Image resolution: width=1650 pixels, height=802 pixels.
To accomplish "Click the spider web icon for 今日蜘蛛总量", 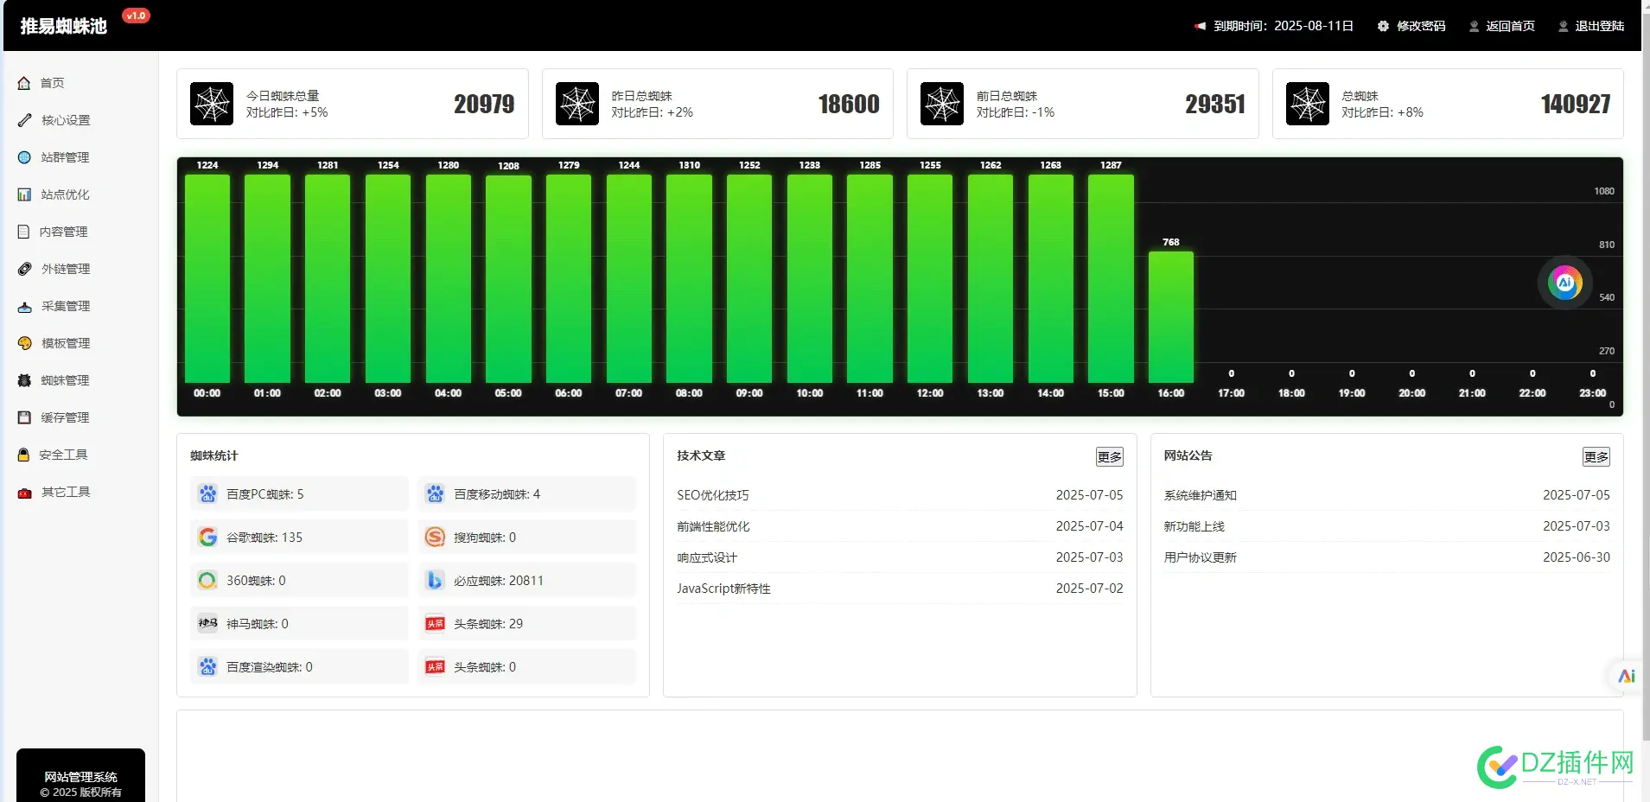I will 212,104.
